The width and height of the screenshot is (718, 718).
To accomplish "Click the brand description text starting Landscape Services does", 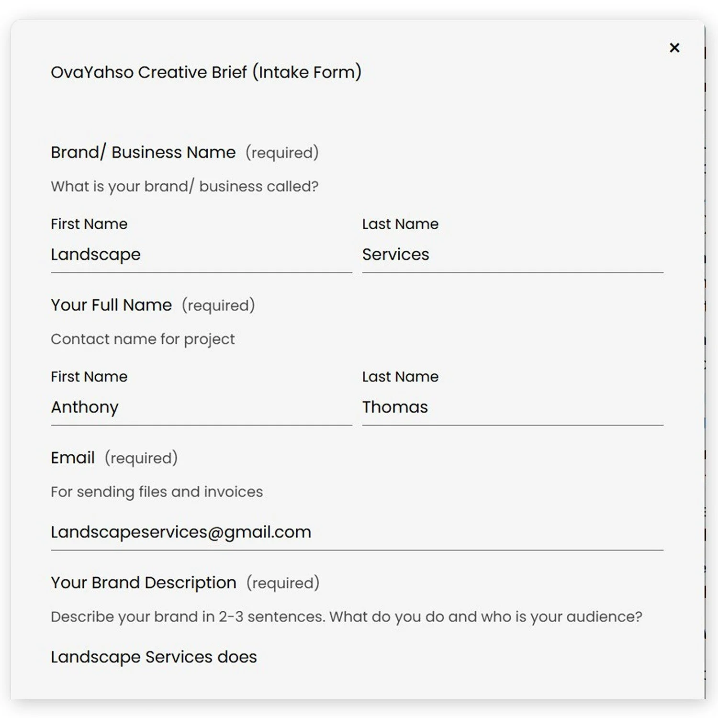I will [154, 657].
